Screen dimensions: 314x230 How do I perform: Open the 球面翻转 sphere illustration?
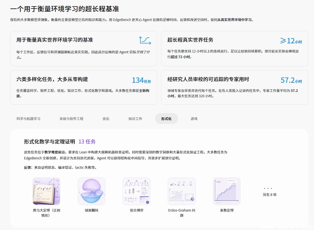(91, 191)
